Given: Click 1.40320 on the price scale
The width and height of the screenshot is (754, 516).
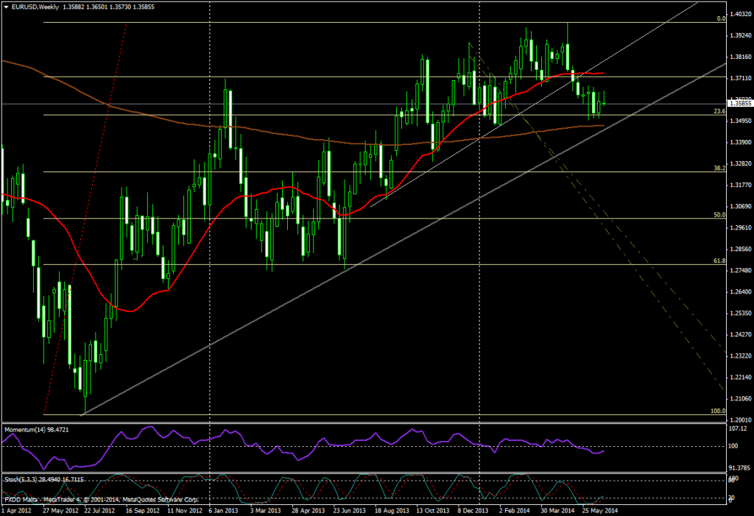Looking at the screenshot, I should click(740, 13).
